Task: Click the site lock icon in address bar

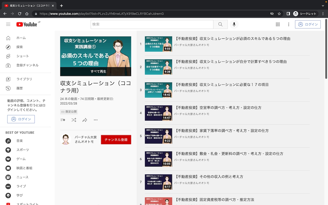Action: pyautogui.click(x=36, y=14)
